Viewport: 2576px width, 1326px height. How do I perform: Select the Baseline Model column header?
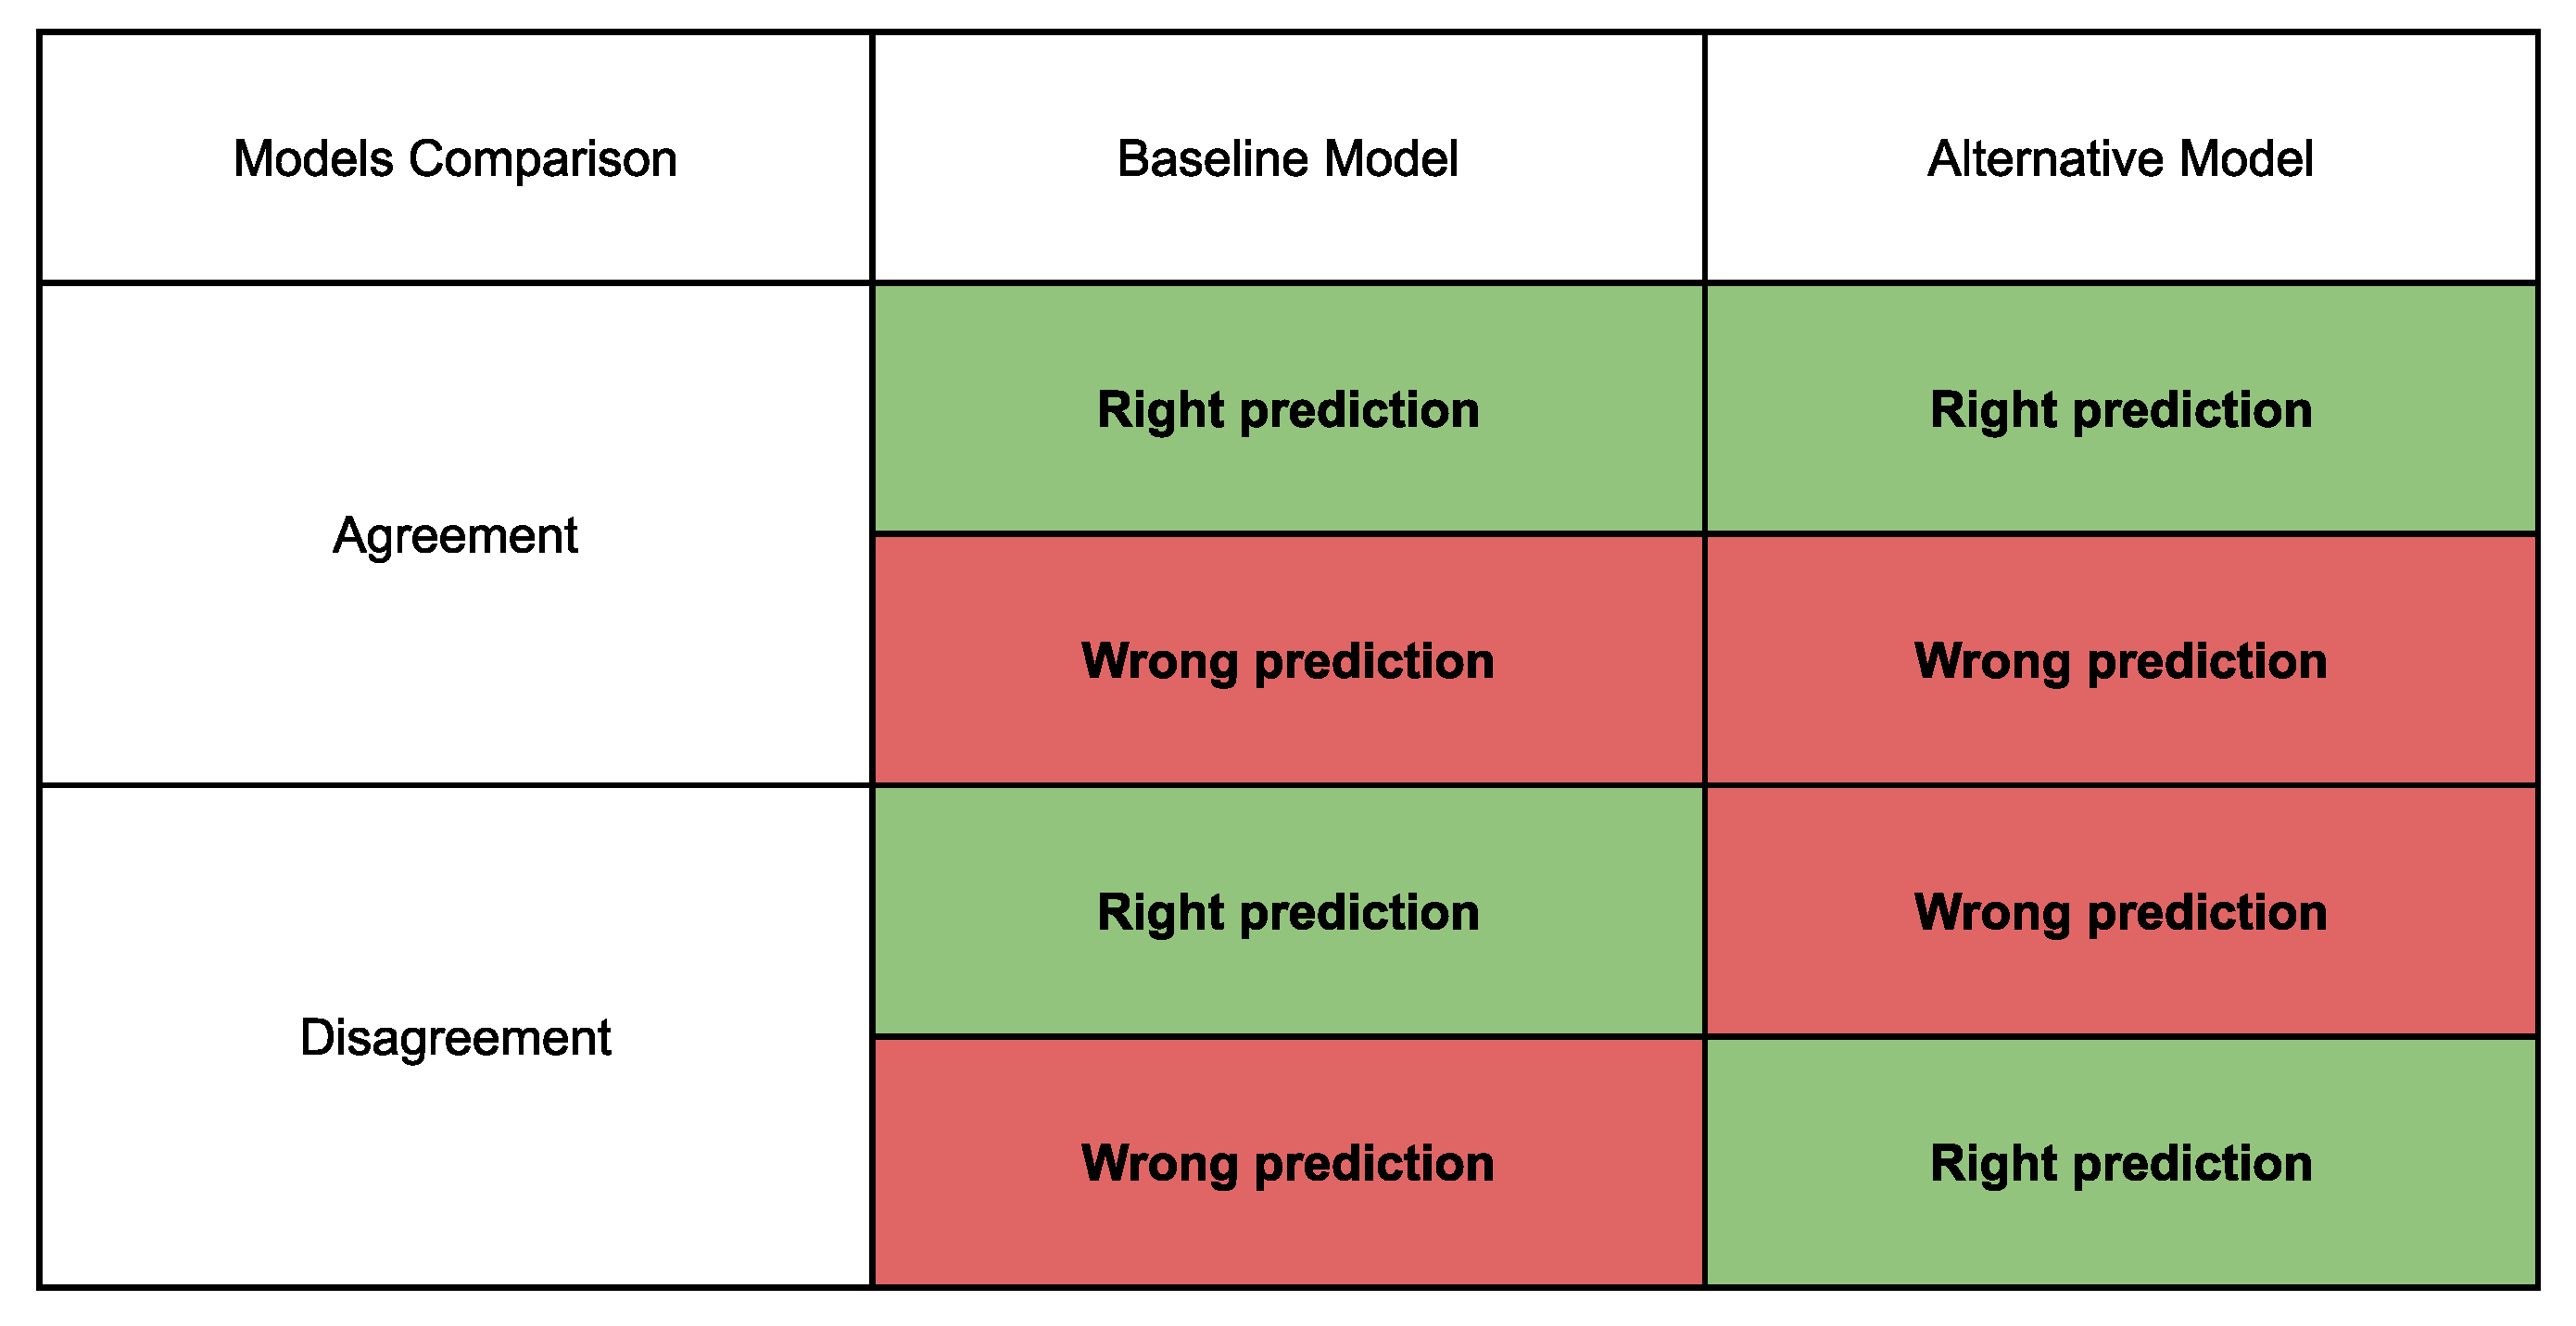(x=1287, y=159)
